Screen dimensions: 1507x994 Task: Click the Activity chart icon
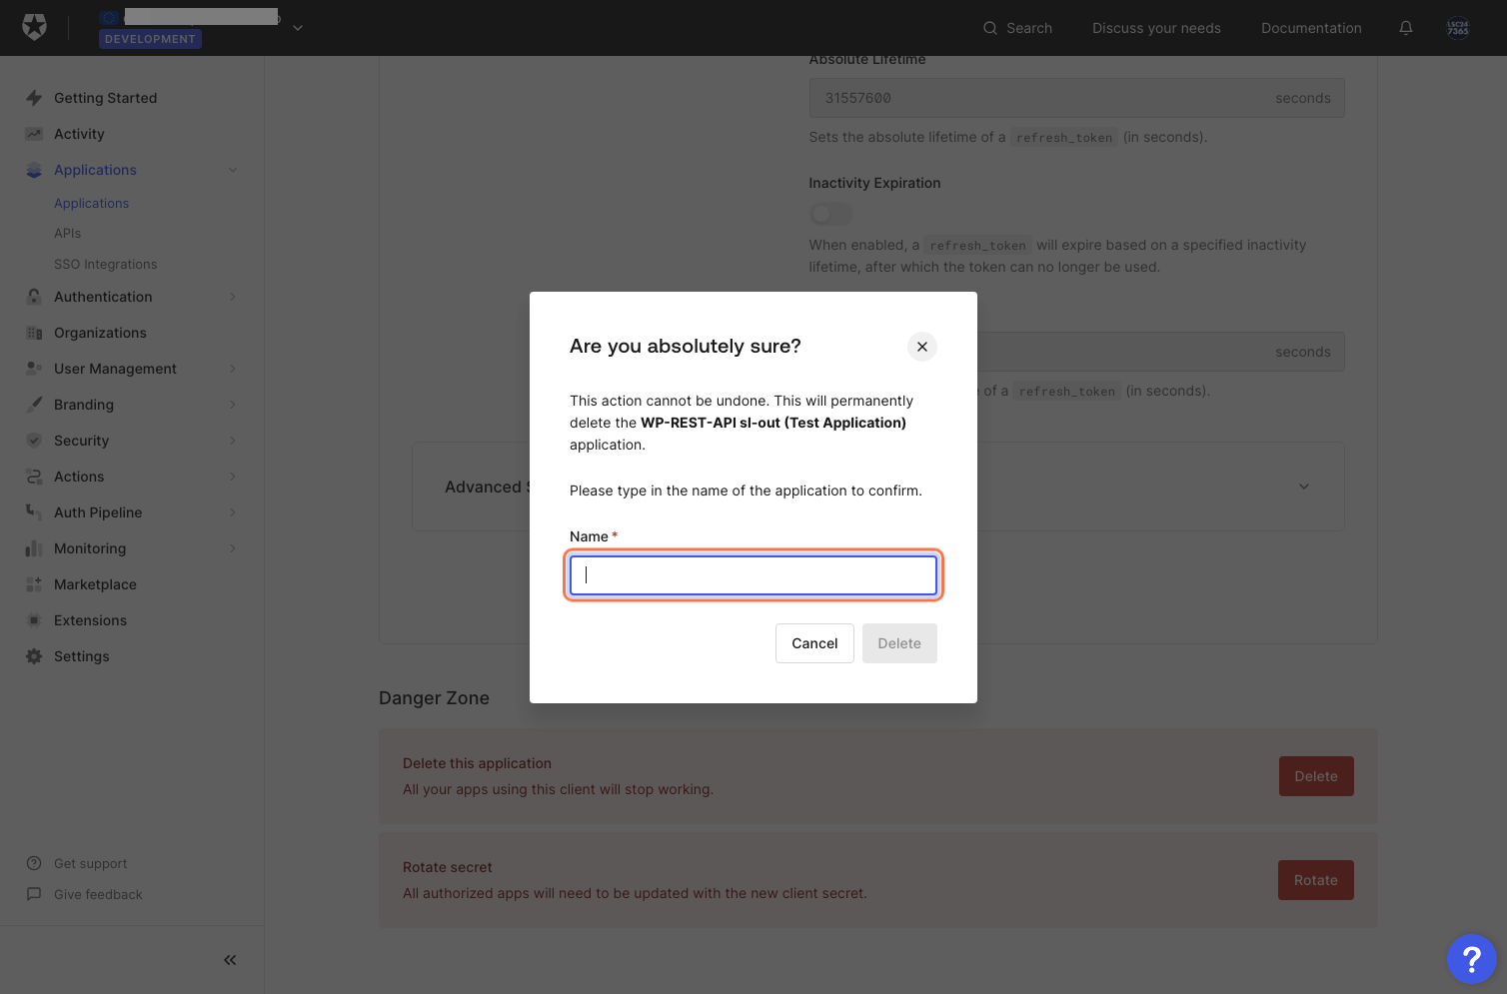(x=34, y=134)
